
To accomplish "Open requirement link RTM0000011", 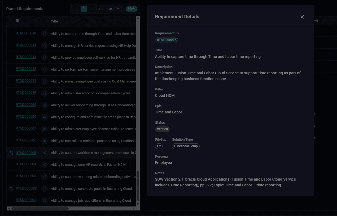I will coord(26,81).
